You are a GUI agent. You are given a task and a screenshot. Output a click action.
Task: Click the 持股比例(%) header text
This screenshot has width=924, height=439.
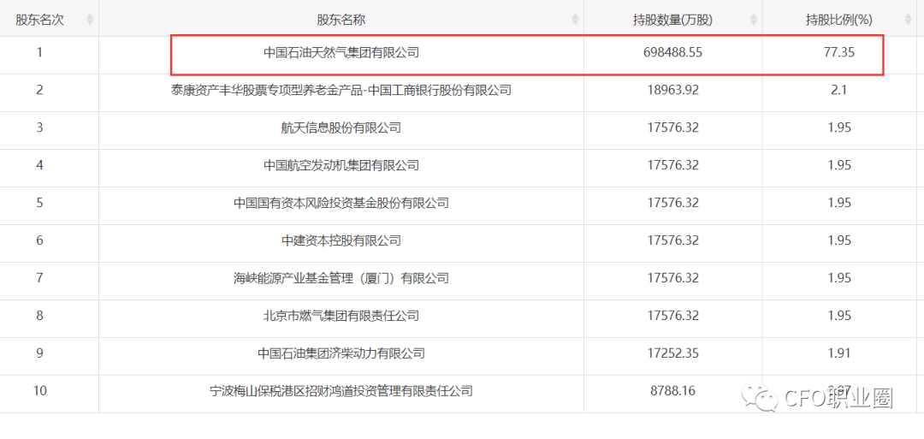[838, 20]
